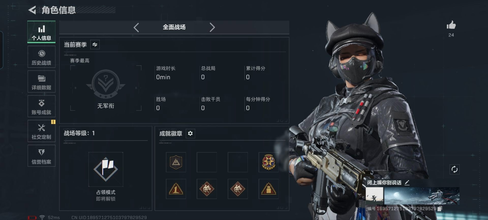Copy the player ID number
Screen dimensions: 488x220
[x=440, y=209]
